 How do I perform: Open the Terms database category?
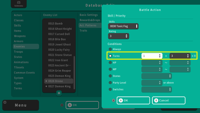18,88
